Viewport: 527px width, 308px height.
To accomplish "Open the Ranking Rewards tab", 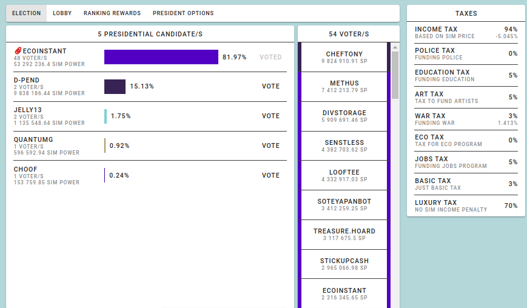I will (112, 13).
